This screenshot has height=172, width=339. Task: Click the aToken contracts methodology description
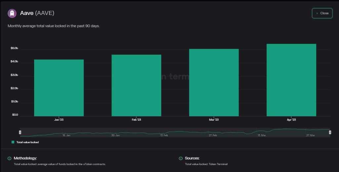[x=60, y=164]
